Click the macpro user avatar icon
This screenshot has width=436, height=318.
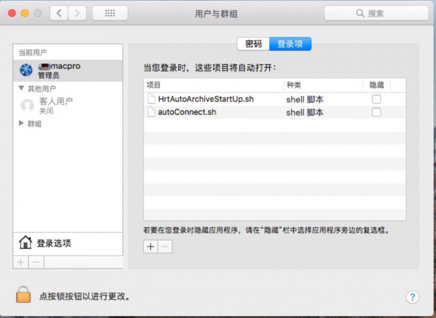[25, 70]
